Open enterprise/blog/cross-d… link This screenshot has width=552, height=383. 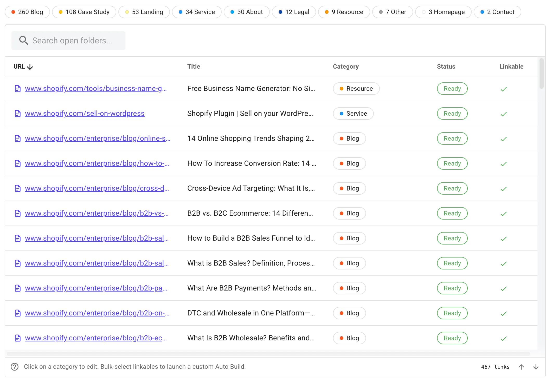coord(97,188)
